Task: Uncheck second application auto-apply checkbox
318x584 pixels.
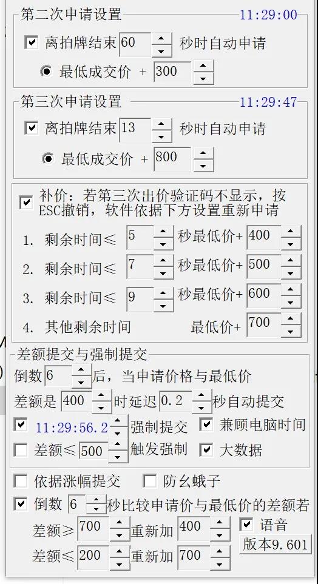Action: (x=32, y=42)
